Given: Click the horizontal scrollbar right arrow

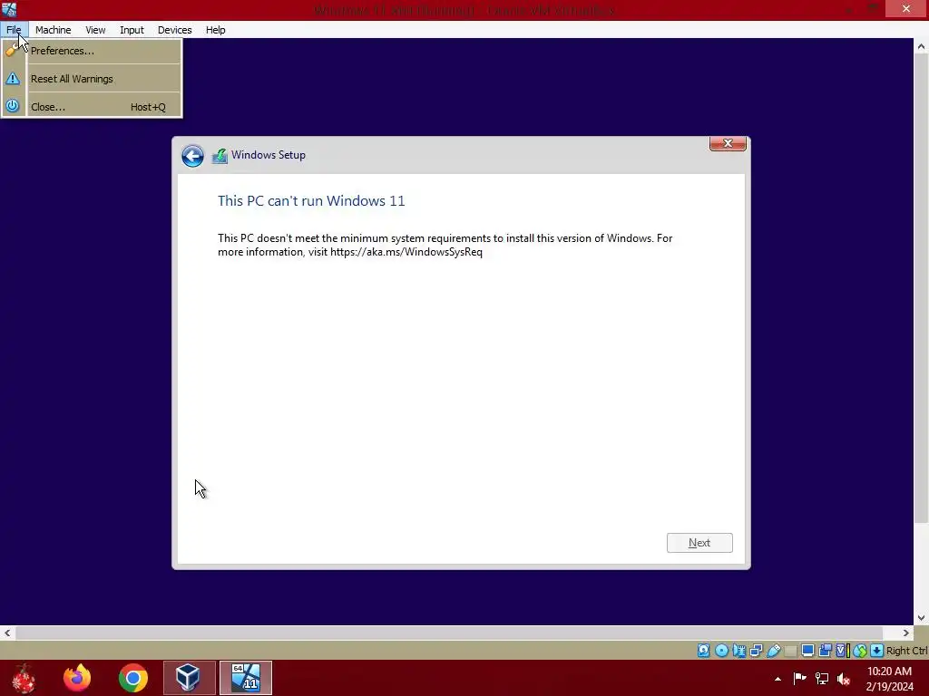Looking at the screenshot, I should [906, 633].
